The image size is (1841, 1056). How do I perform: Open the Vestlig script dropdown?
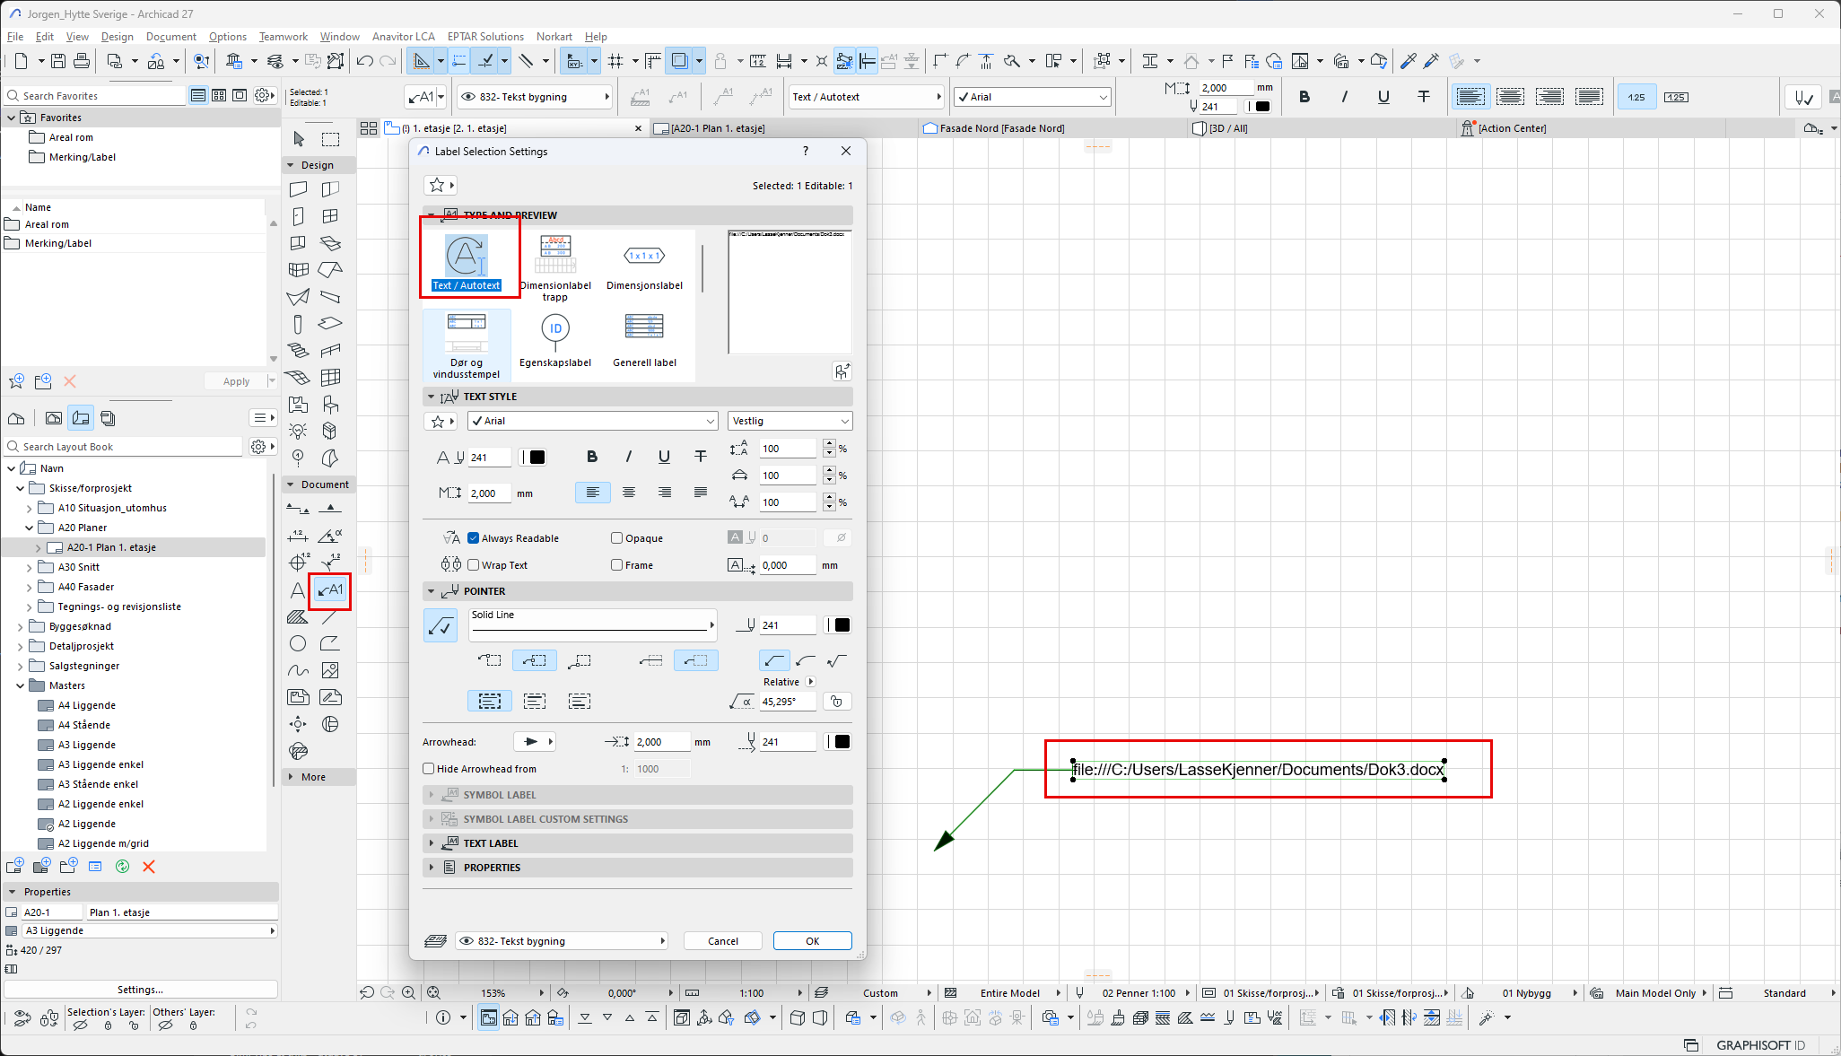pyautogui.click(x=790, y=421)
